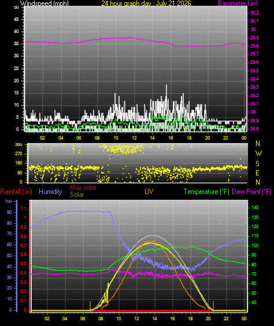Click the '28.8' barometer axis value
The width and height of the screenshot is (274, 326).
point(254,129)
